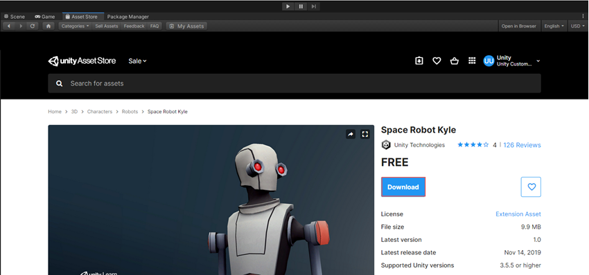Click the star rating

[x=473, y=144]
